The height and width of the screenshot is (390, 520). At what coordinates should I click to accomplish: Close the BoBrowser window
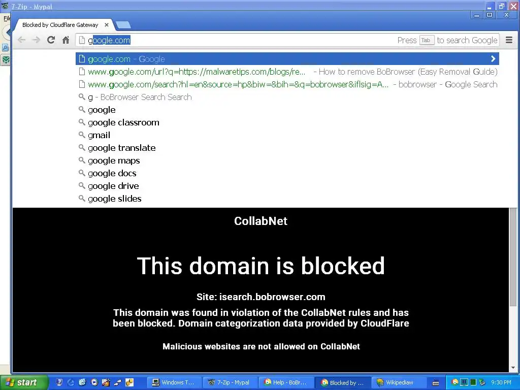(506, 15)
